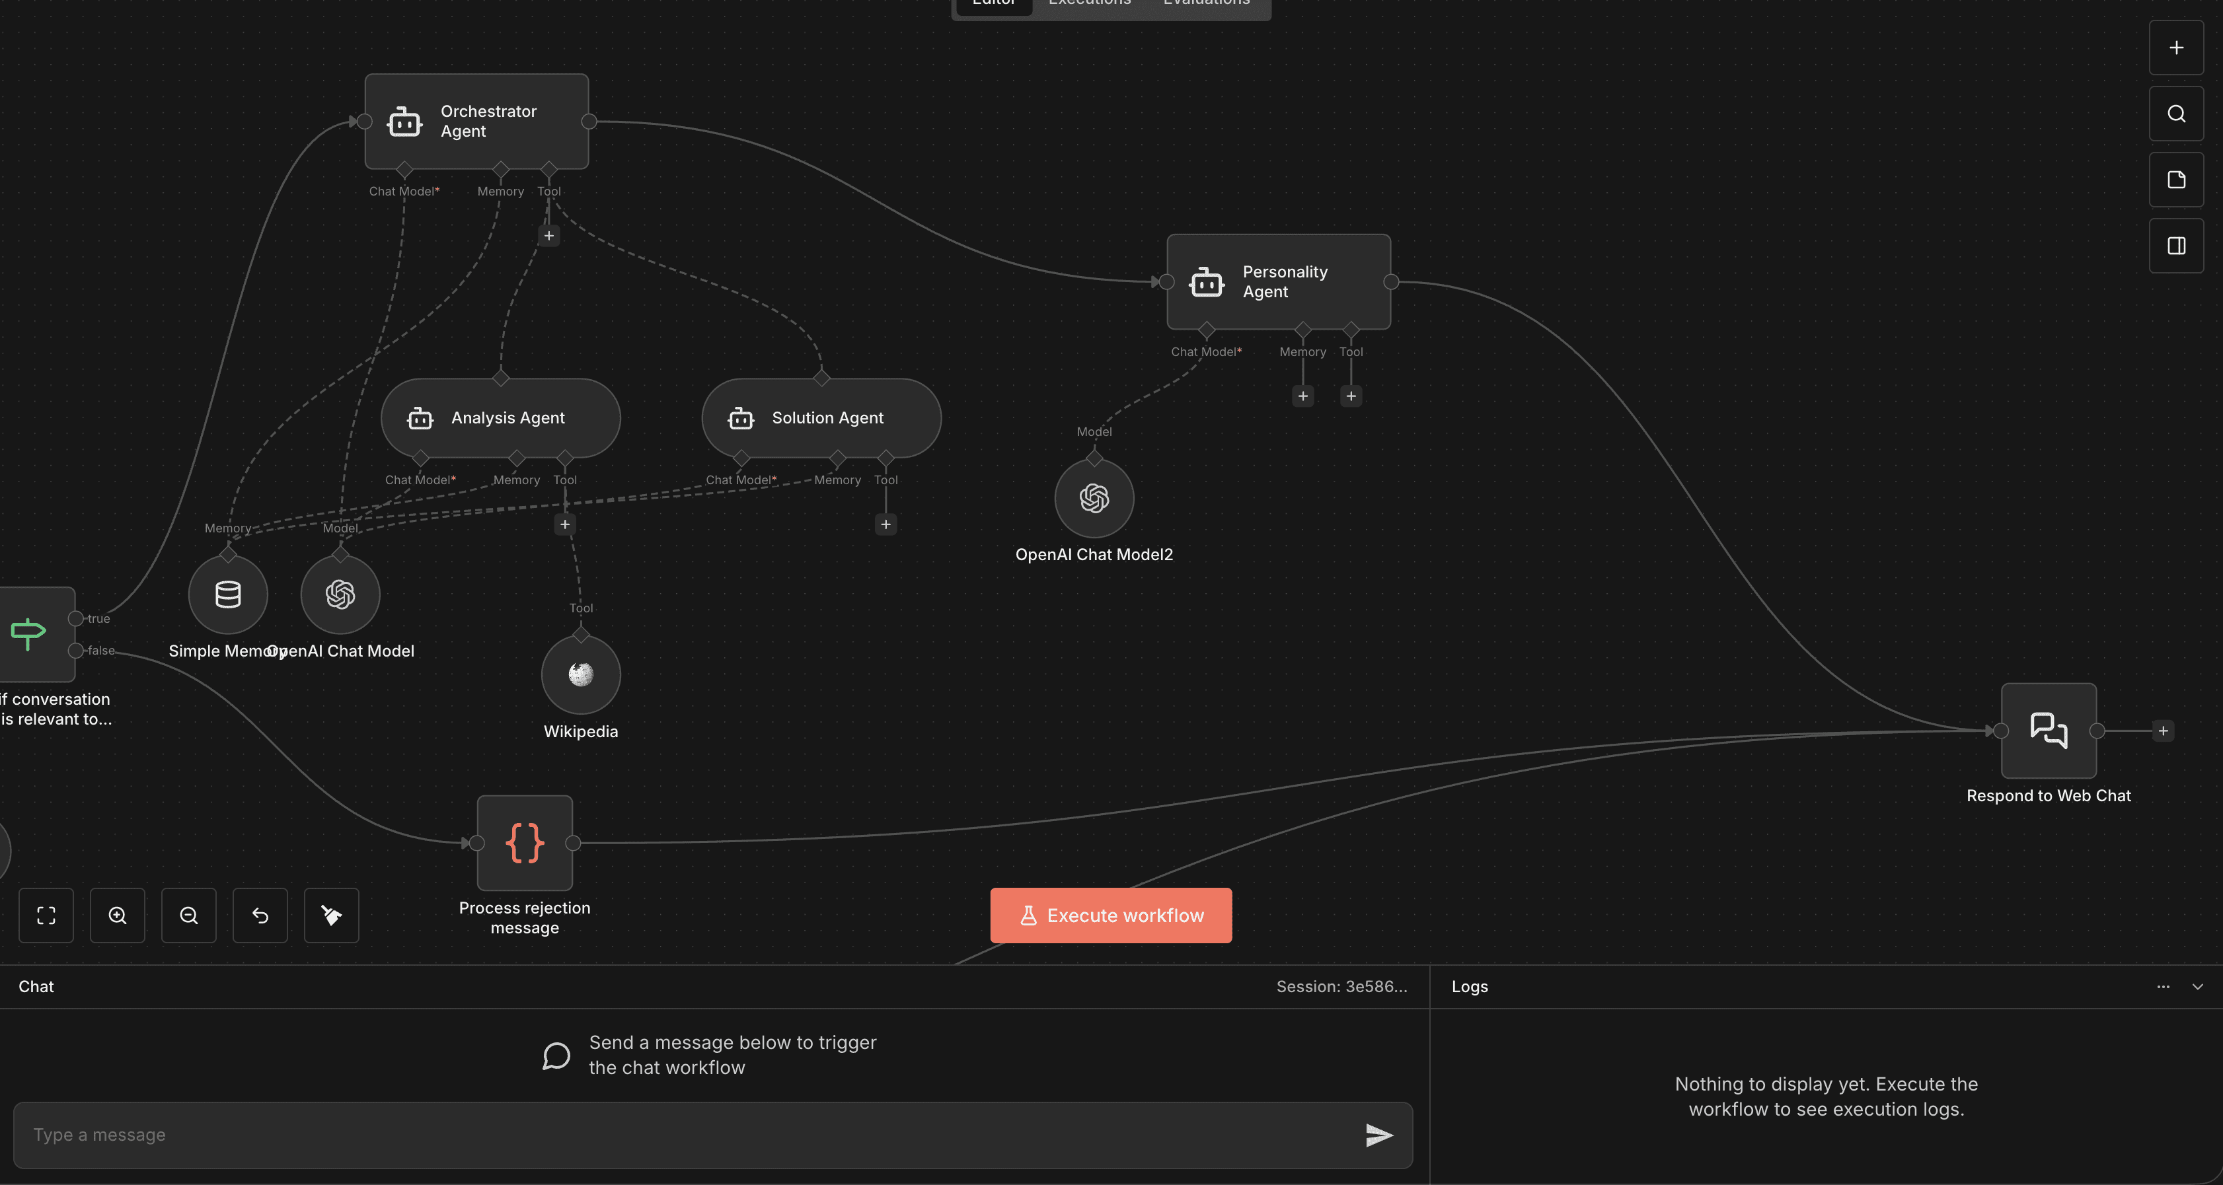The image size is (2223, 1185).
Task: Add a tool to Solution Agent plus
Action: (885, 524)
